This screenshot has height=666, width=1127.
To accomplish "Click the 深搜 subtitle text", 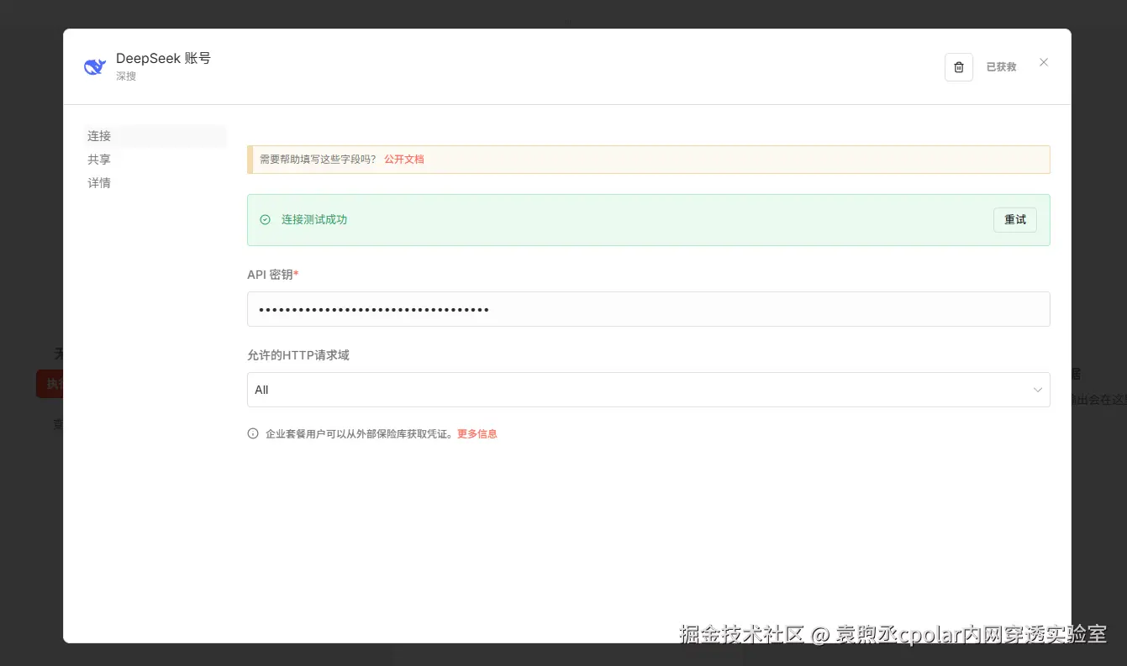I will (x=126, y=76).
